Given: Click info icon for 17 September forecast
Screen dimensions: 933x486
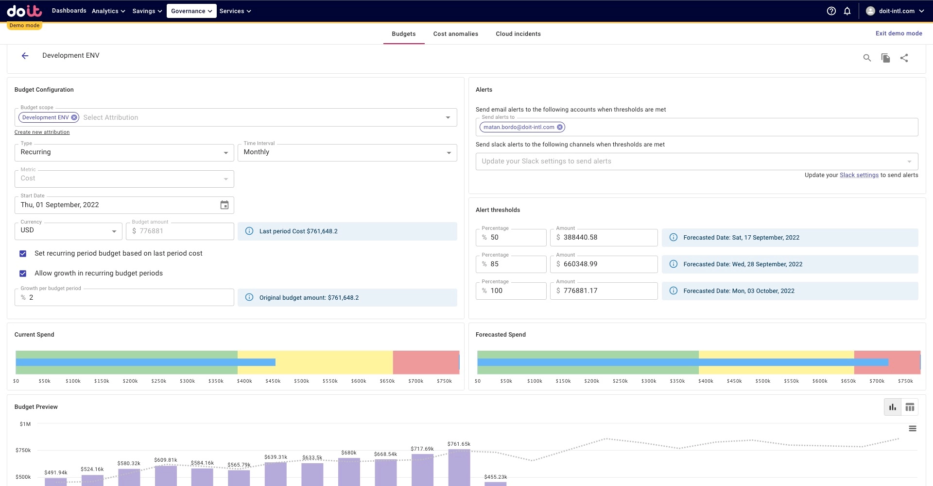Looking at the screenshot, I should click(674, 237).
